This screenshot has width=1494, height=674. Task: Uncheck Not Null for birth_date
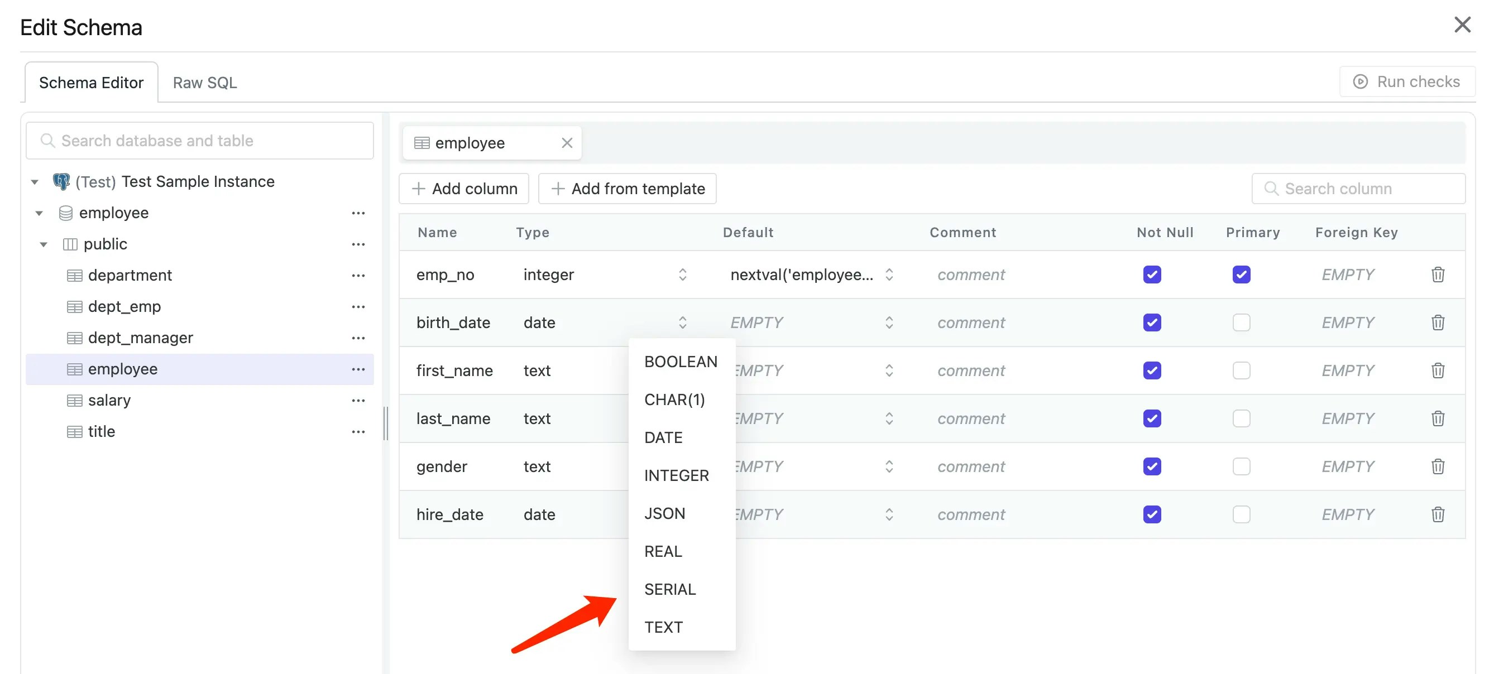tap(1152, 322)
